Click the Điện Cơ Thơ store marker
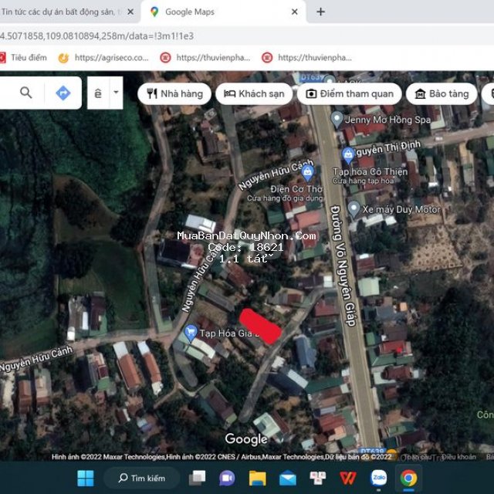494x494 pixels. coord(307,171)
